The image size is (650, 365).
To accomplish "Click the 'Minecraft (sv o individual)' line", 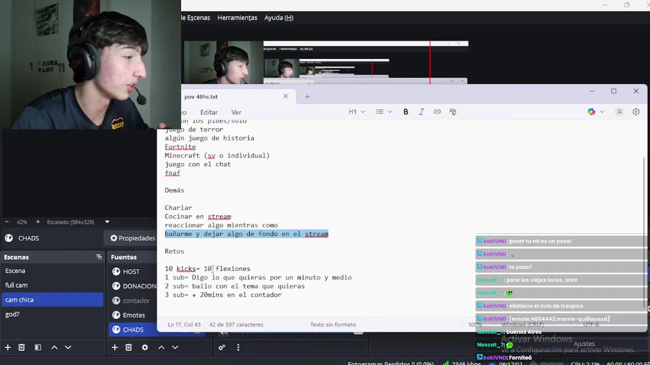I will (x=217, y=156).
